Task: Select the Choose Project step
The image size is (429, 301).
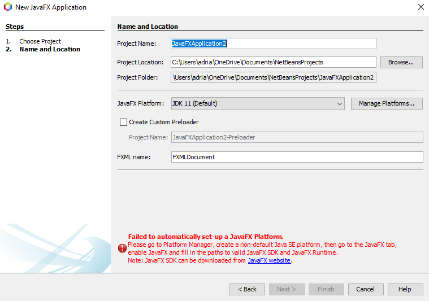Action: pos(40,41)
